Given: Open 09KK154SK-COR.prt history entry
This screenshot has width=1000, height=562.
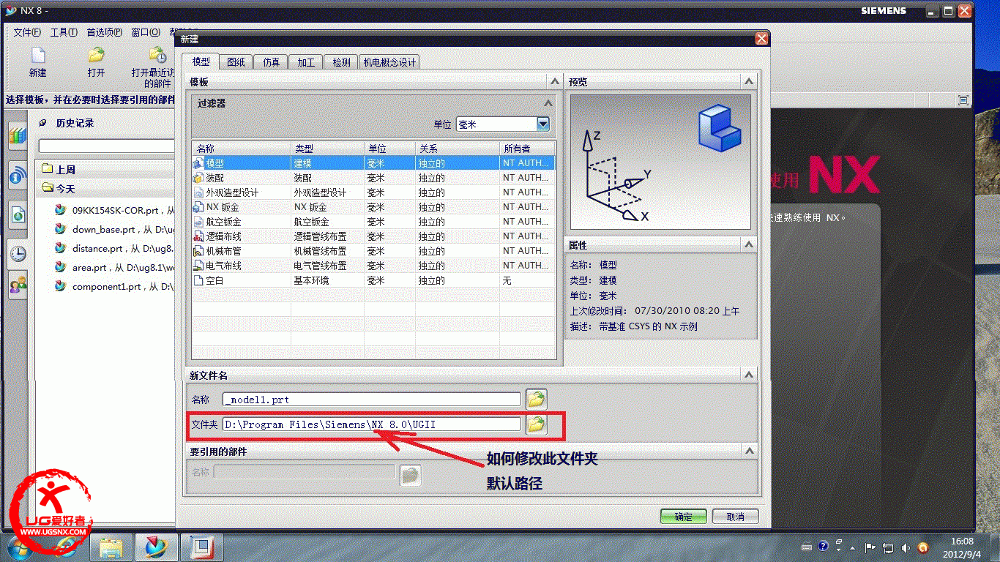Looking at the screenshot, I should tap(115, 210).
